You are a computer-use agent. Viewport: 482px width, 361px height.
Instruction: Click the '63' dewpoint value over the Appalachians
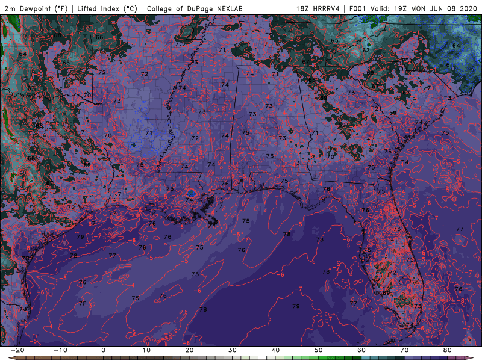click(x=366, y=50)
